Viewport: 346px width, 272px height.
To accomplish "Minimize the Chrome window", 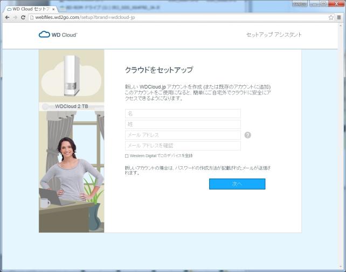I will coord(314,4).
